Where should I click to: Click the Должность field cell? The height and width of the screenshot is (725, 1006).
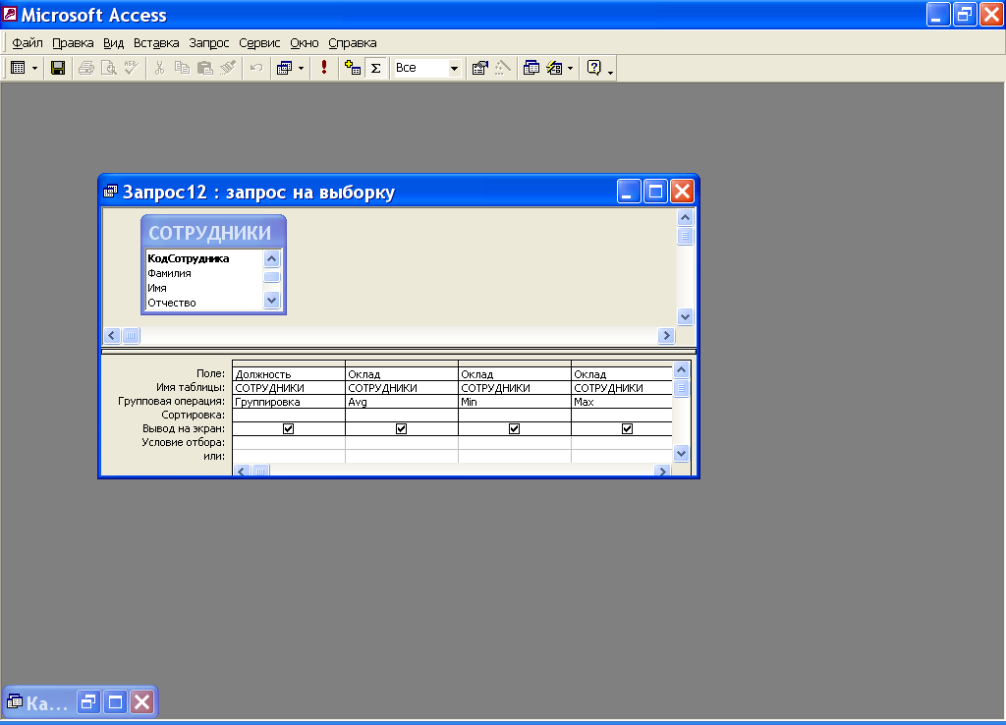click(289, 374)
